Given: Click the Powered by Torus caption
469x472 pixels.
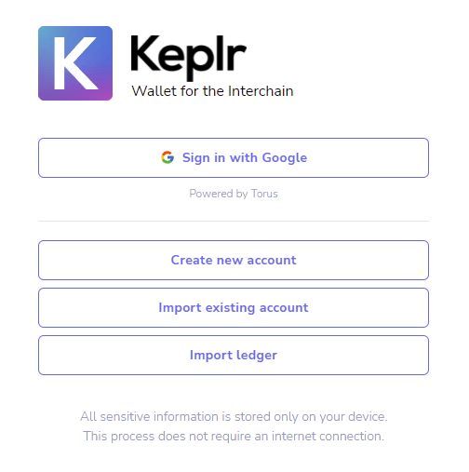Looking at the screenshot, I should [x=234, y=194].
